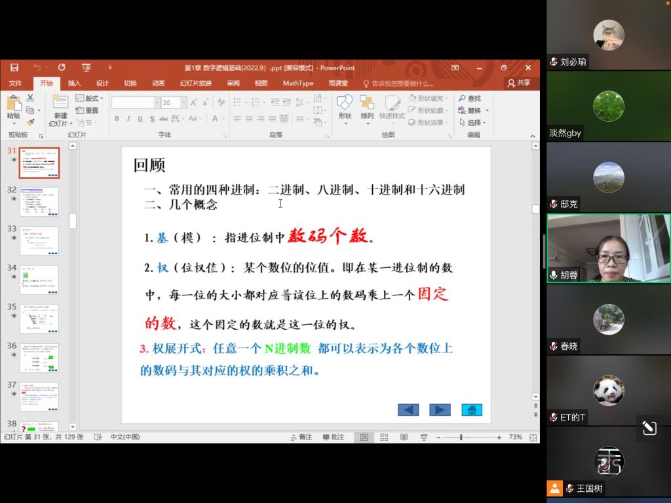Start slideshow from status bar icon
This screenshot has height=503, width=671.
tap(424, 437)
